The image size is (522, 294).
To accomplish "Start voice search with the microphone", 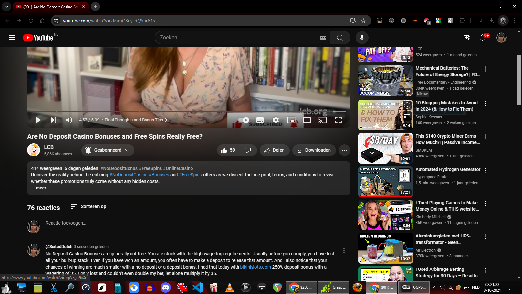I will (362, 38).
